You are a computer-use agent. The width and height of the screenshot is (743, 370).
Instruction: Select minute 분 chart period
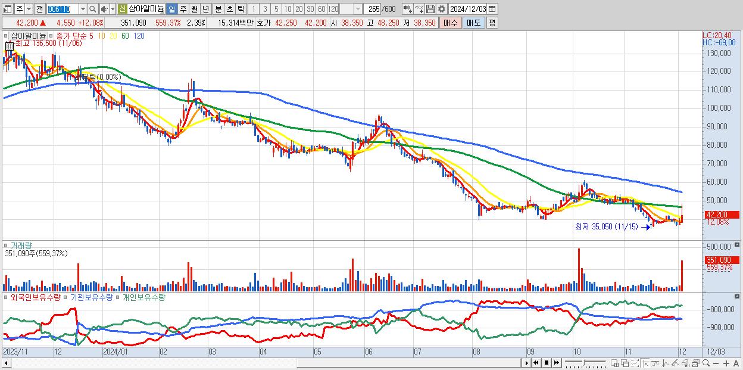tap(218, 9)
